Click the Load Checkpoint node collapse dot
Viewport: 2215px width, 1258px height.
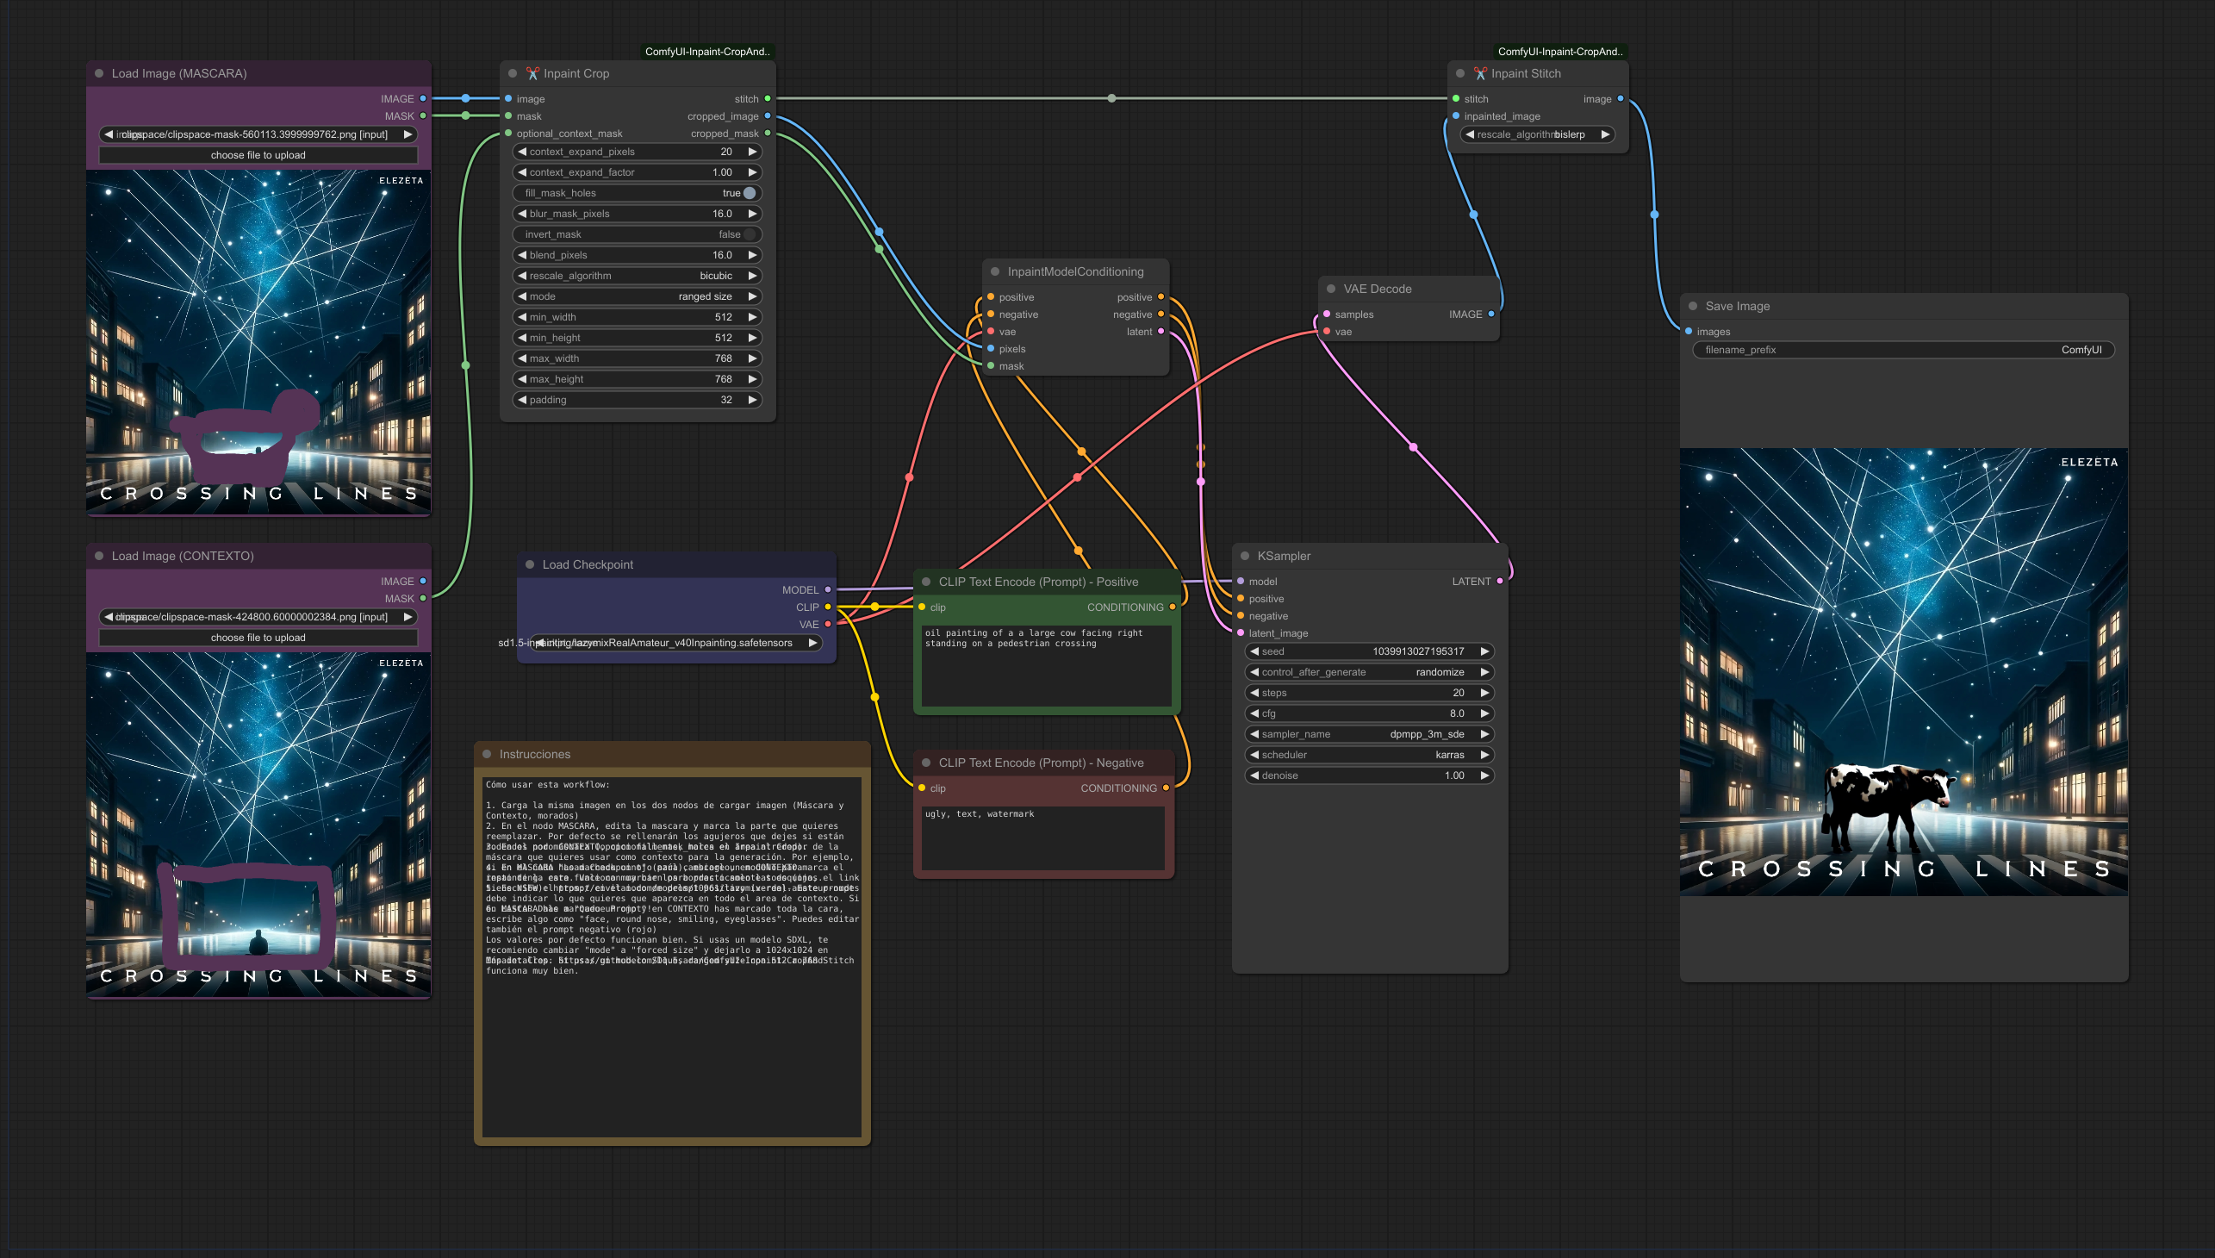pos(530,564)
